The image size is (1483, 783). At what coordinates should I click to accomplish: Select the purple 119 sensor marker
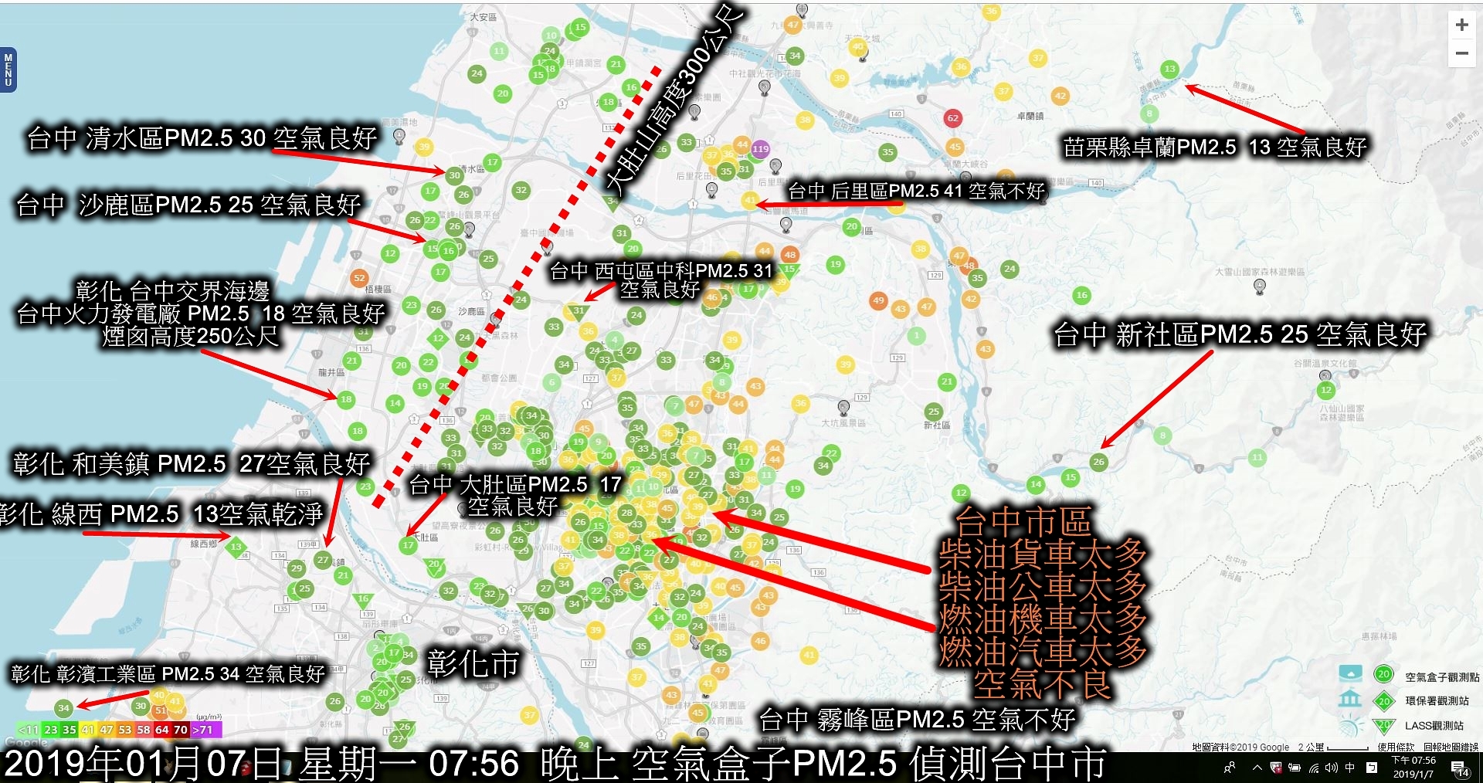761,149
